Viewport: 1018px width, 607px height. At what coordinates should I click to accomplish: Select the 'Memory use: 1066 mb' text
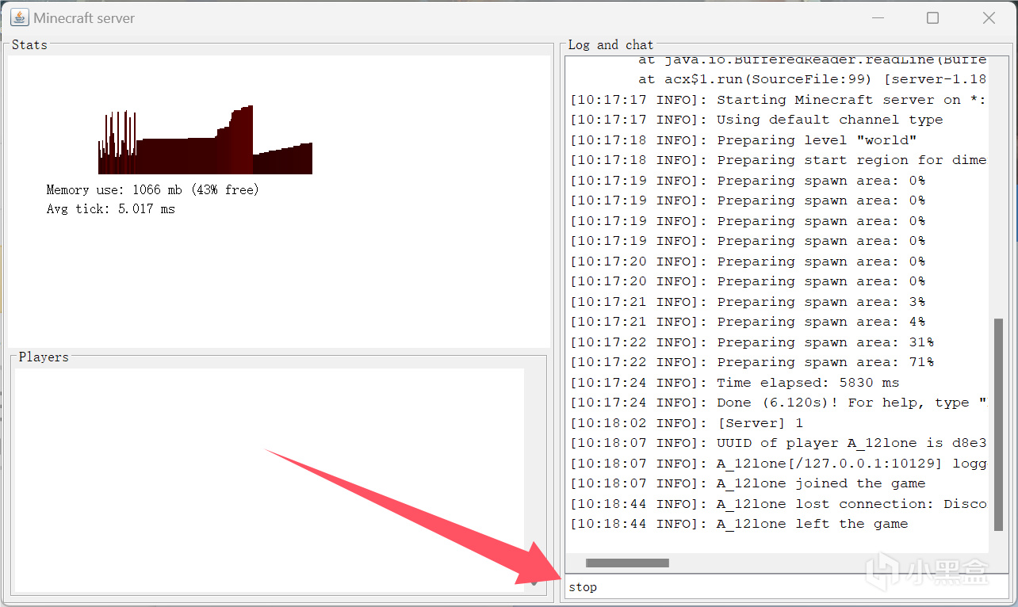[115, 190]
